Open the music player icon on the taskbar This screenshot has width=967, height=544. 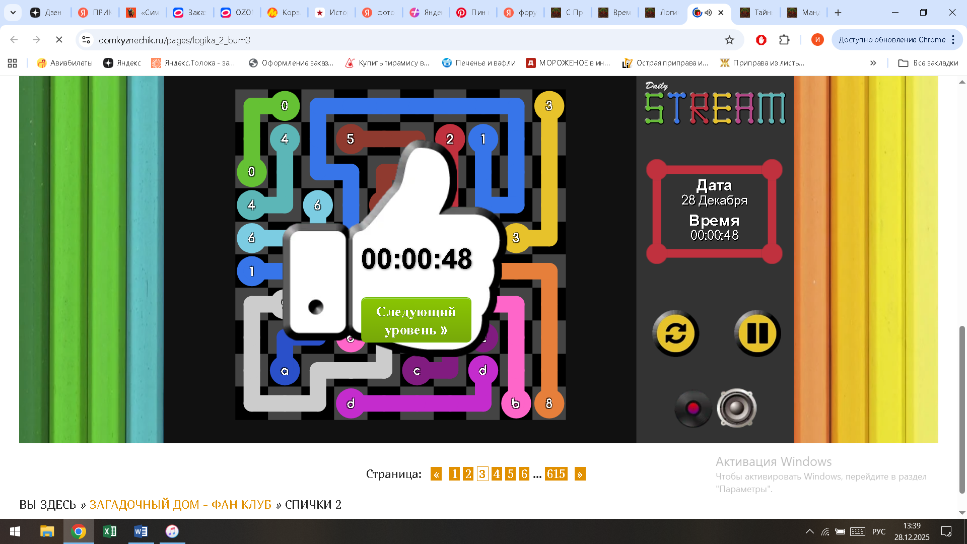(172, 531)
